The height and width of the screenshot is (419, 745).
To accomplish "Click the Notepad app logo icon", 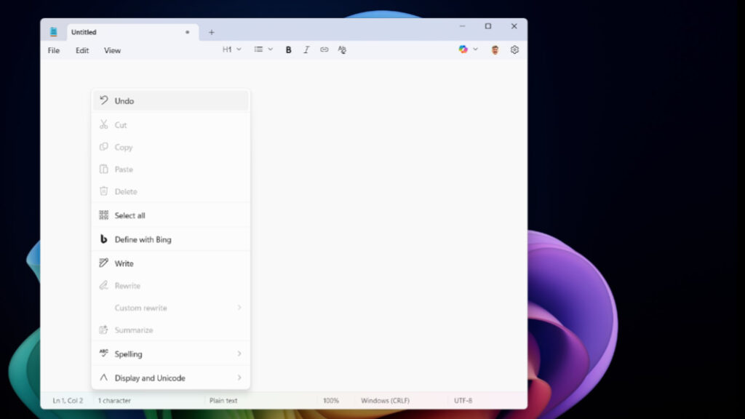I will click(x=53, y=31).
